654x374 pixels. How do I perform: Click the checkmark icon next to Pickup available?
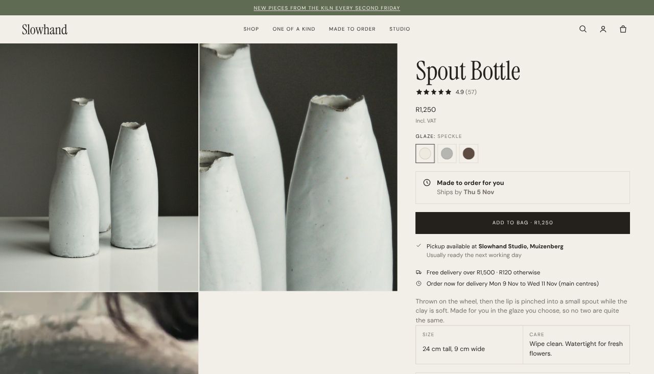419,246
